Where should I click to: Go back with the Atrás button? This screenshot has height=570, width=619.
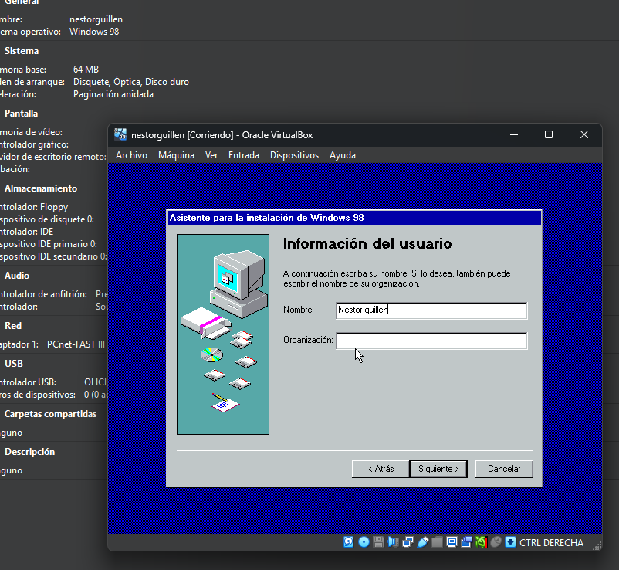point(380,469)
